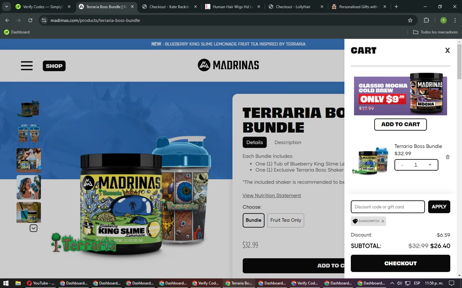This screenshot has width=462, height=288.
Task: Open the network icon in system tray
Action: [x=407, y=283]
